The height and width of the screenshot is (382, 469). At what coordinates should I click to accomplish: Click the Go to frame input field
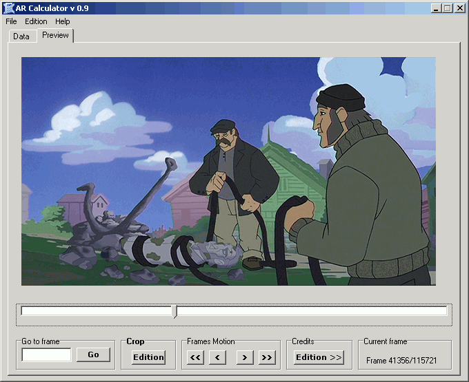click(46, 354)
